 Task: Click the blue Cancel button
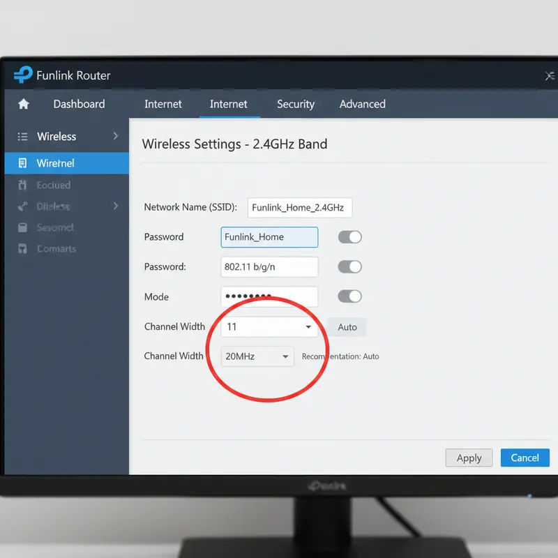[525, 458]
